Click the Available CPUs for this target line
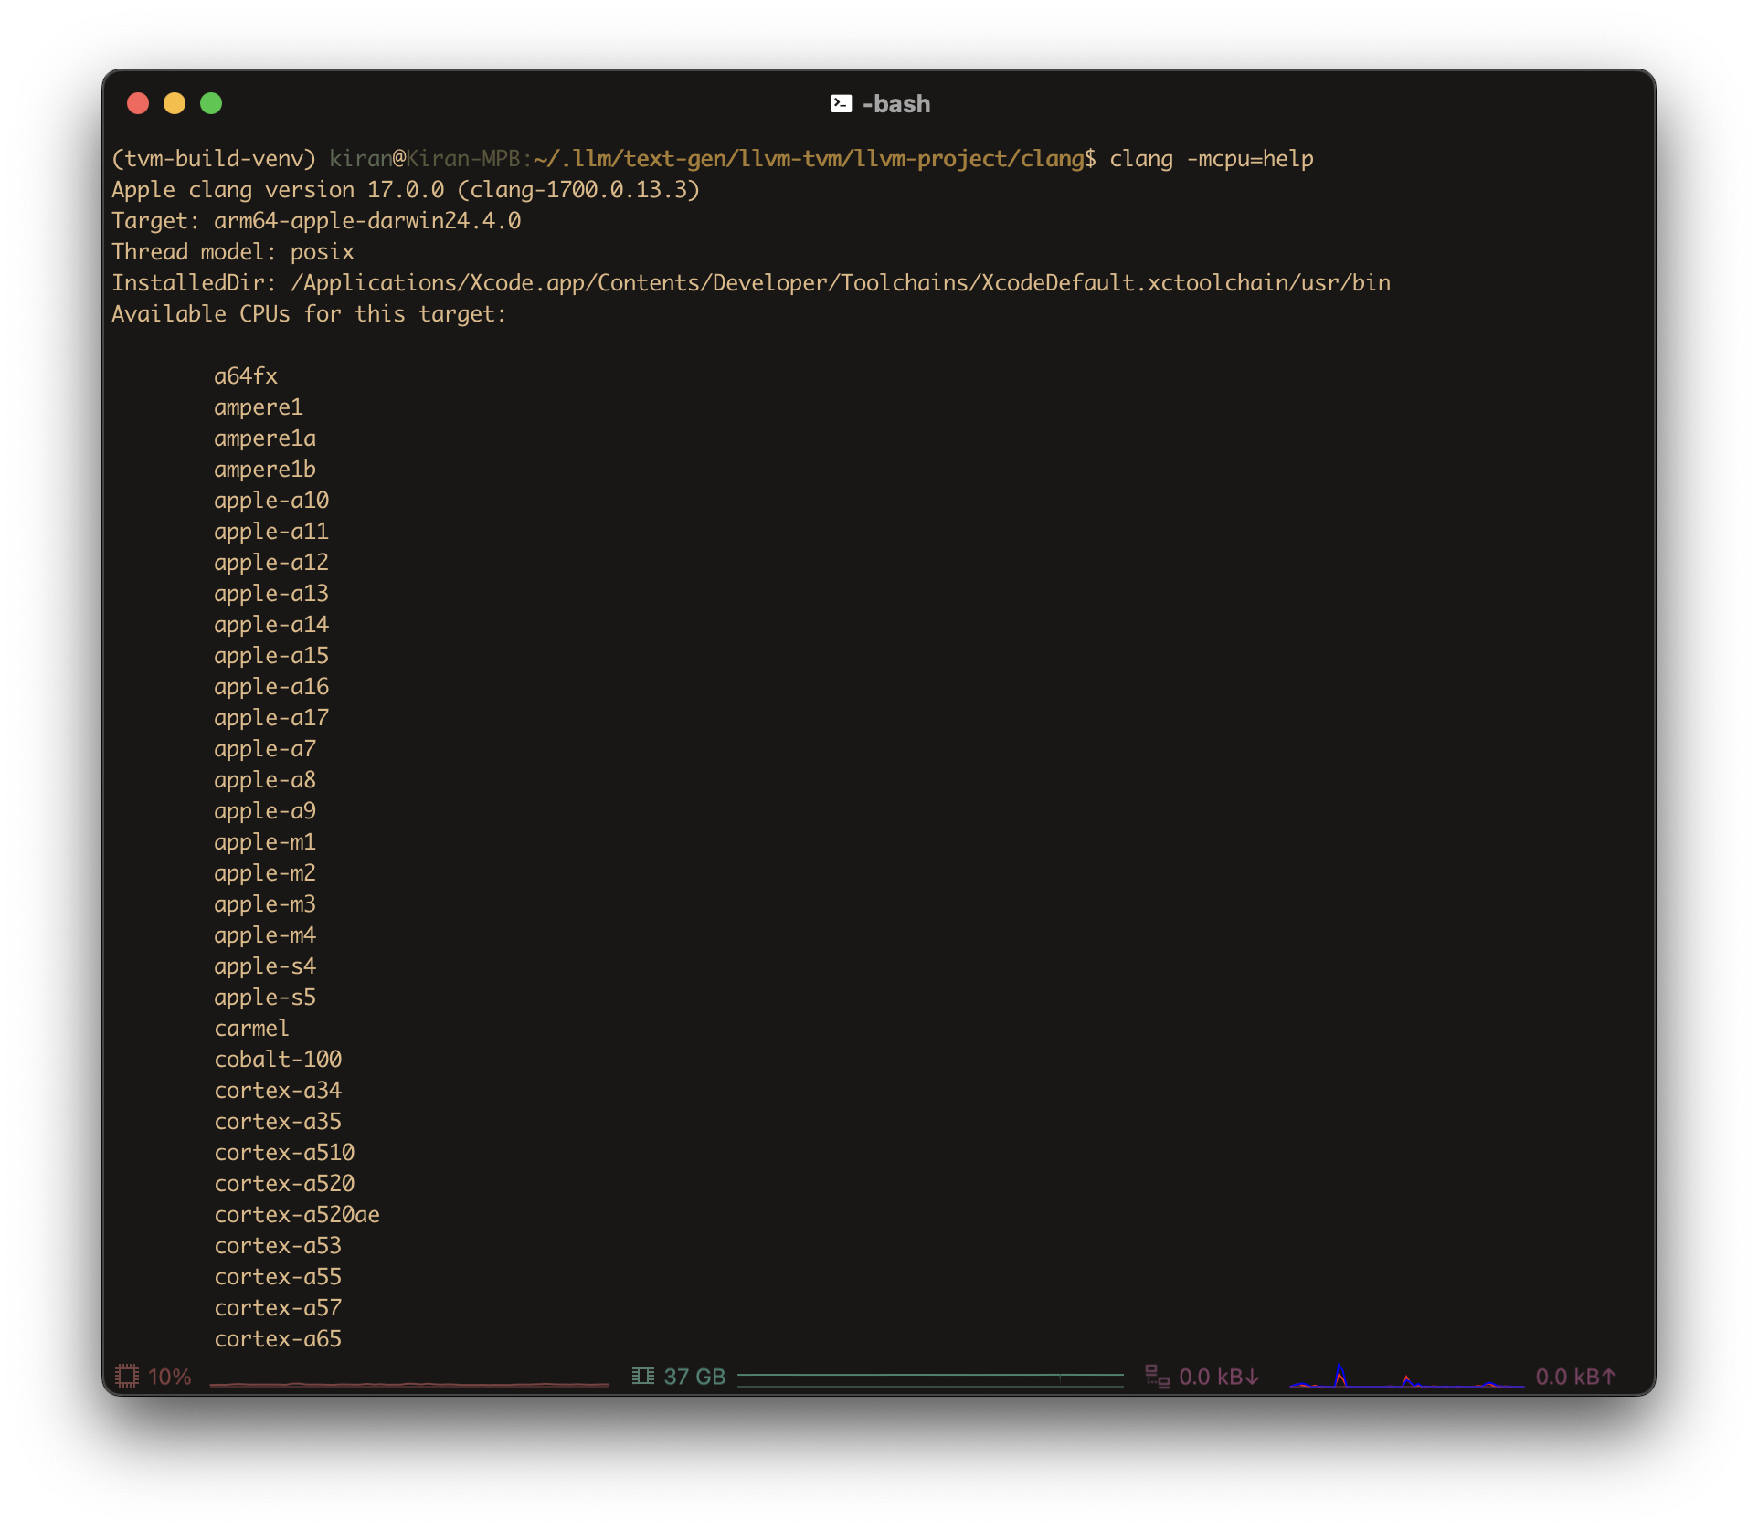Viewport: 1758px width, 1531px height. pos(309,314)
